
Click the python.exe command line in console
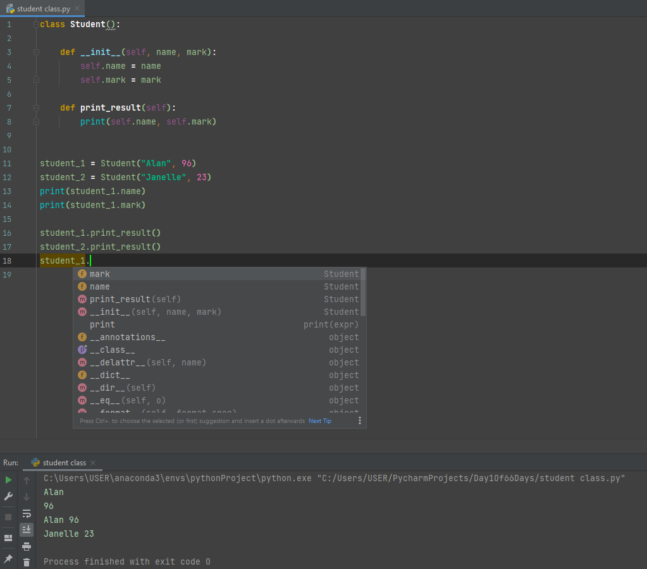(334, 478)
